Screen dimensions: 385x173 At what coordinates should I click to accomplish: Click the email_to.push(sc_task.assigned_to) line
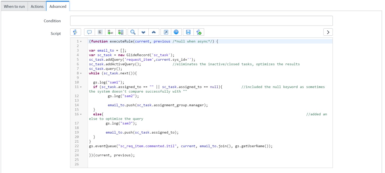142,132
